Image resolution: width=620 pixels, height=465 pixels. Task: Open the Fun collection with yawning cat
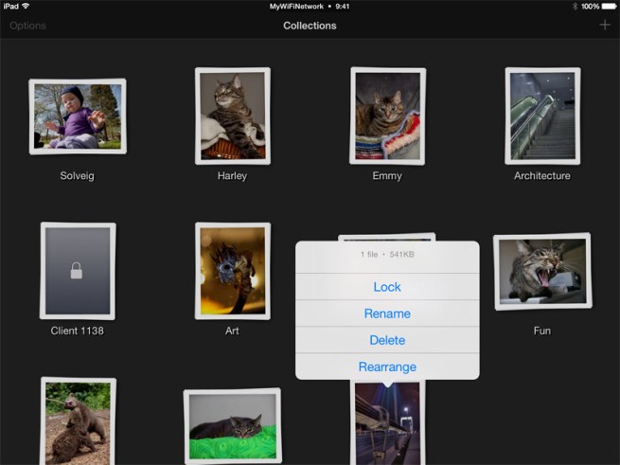pos(542,271)
